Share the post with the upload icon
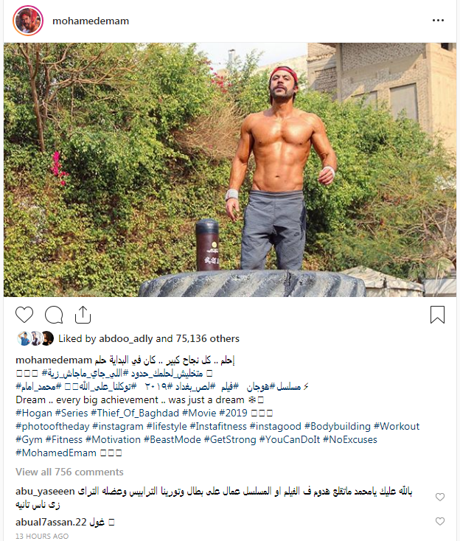The image size is (460, 541). point(83,315)
